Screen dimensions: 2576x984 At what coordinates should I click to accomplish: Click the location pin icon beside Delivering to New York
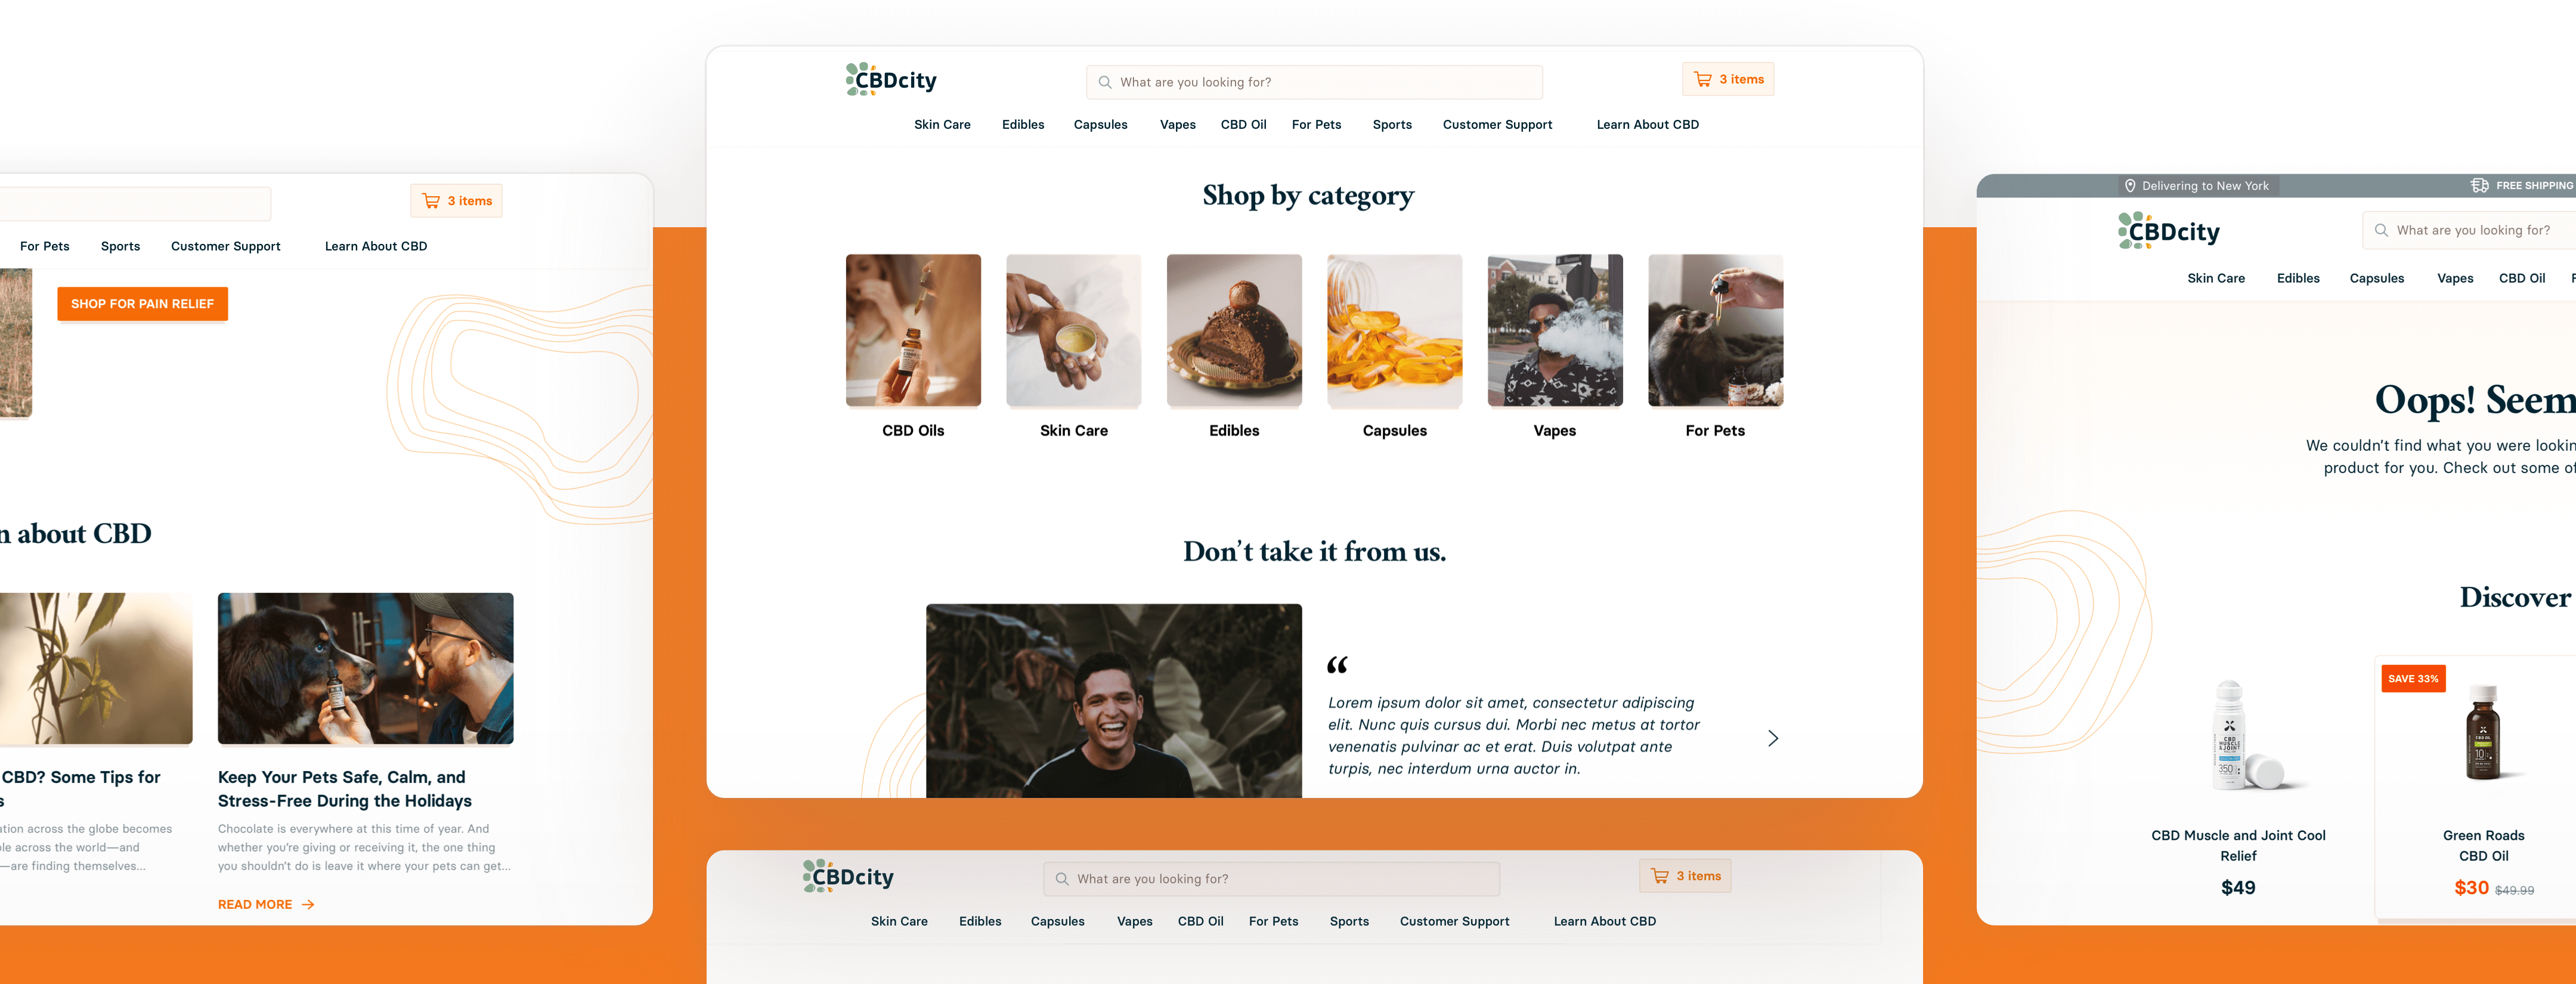pyautogui.click(x=2130, y=186)
